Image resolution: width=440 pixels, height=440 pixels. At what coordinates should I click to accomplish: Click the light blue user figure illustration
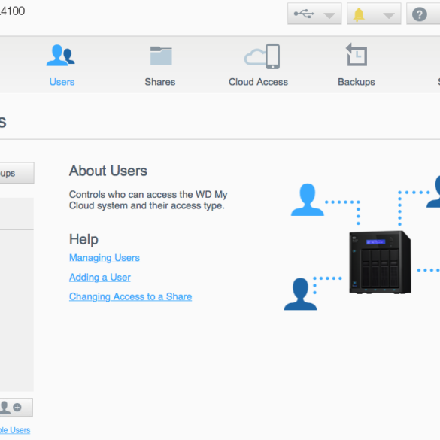pos(308,199)
